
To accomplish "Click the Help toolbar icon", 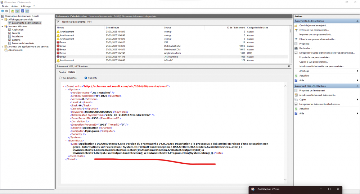I will coord(22,11).
